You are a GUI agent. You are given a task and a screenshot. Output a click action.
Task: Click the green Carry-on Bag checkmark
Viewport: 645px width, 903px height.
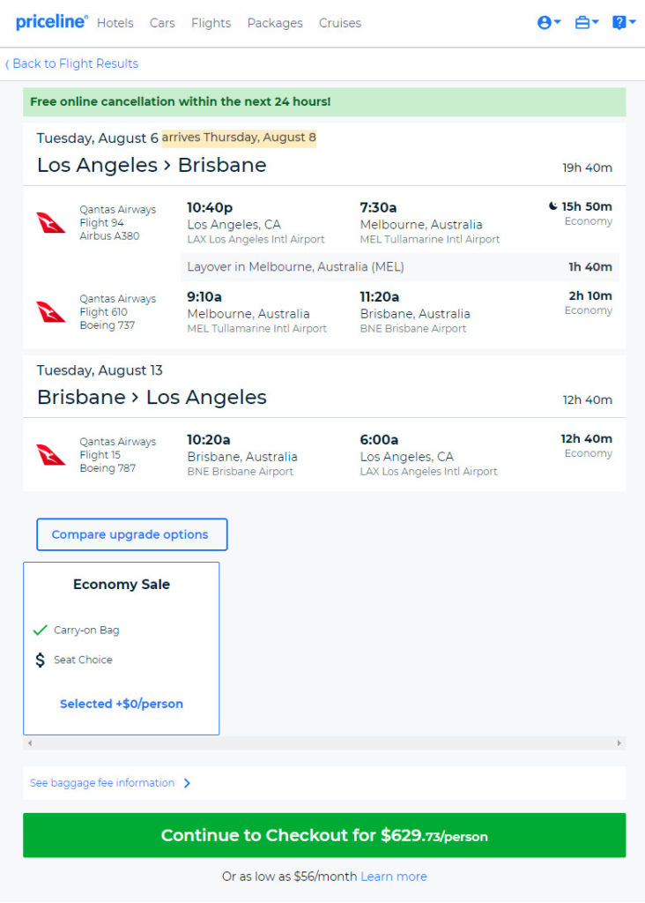[40, 630]
